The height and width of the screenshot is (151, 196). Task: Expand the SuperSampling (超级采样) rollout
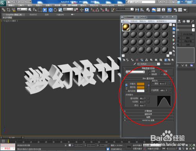point(148,114)
